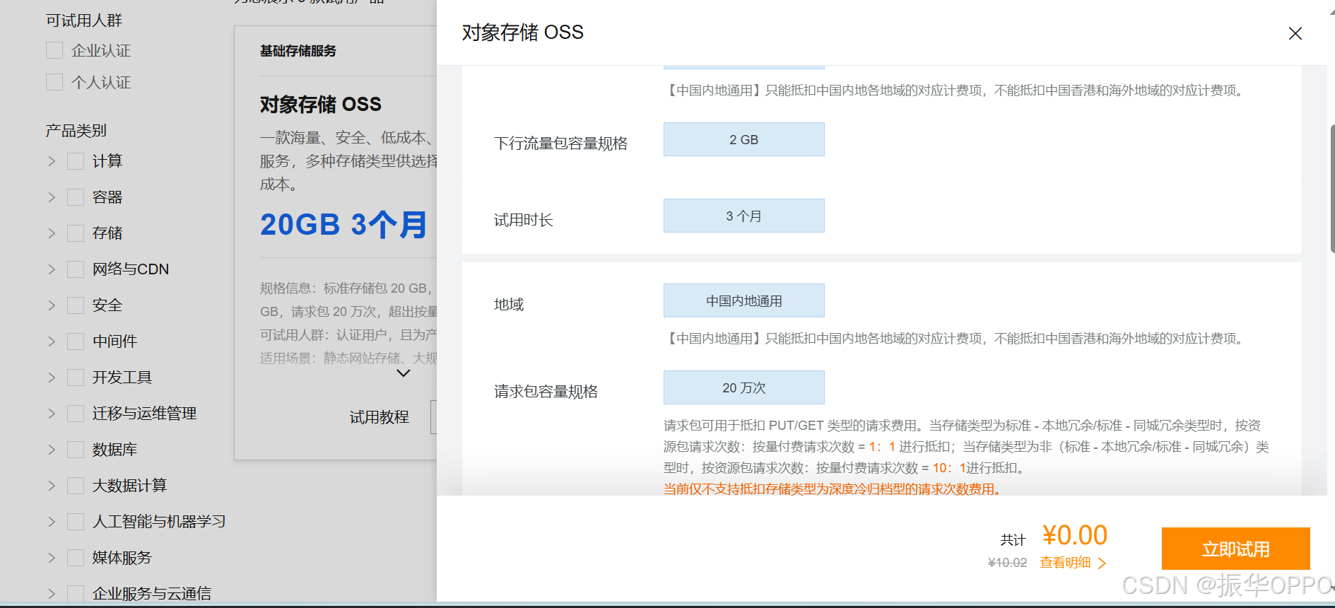Tick the 人工智能与机器学习 category checkbox
This screenshot has height=608, width=1335.
76,522
